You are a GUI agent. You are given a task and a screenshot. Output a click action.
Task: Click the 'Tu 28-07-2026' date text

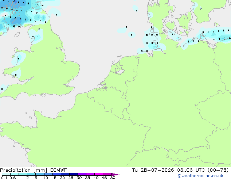click(153, 170)
